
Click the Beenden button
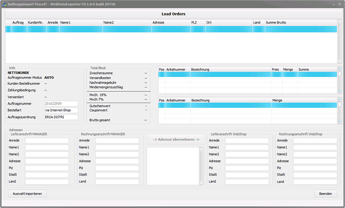(x=326, y=194)
